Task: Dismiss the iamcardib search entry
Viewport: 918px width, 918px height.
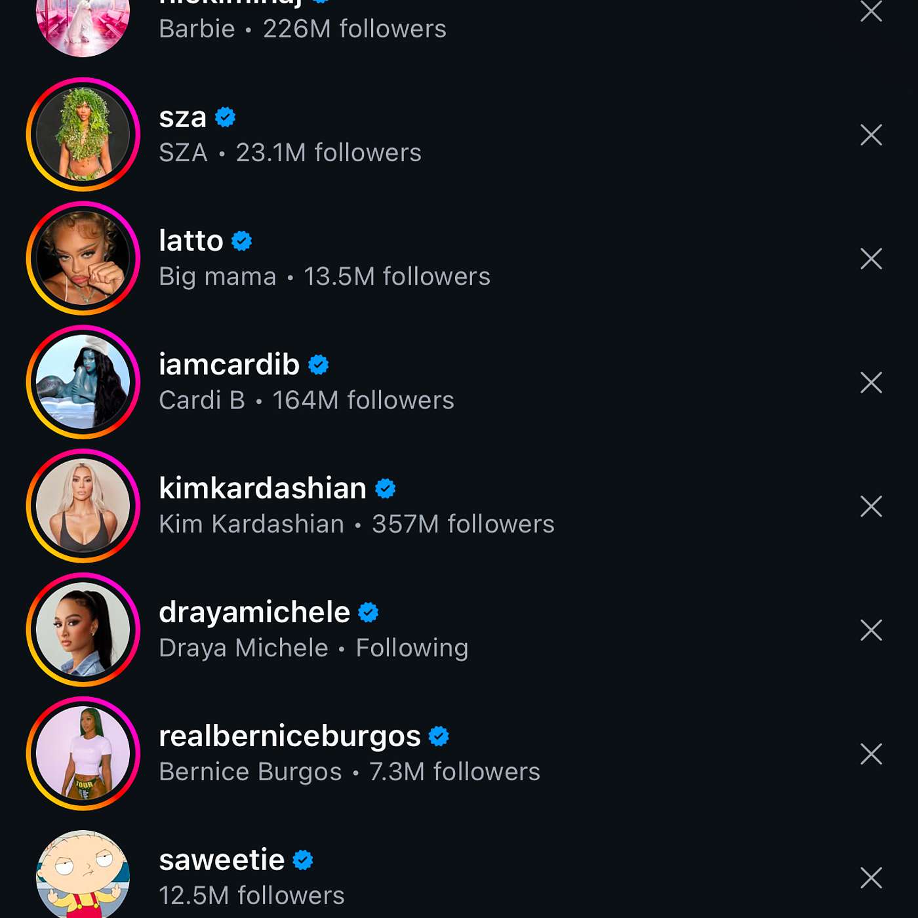Action: (x=871, y=382)
